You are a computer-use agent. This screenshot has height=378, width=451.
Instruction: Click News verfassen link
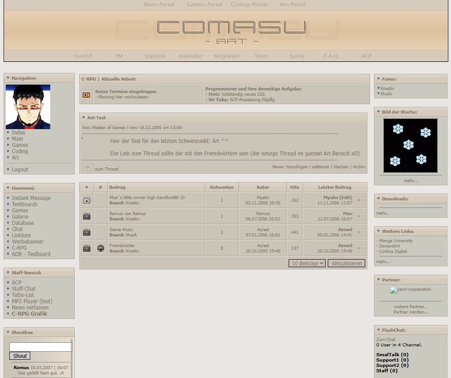(x=30, y=308)
